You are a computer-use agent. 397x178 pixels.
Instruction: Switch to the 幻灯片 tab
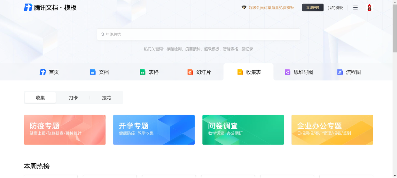(x=199, y=72)
